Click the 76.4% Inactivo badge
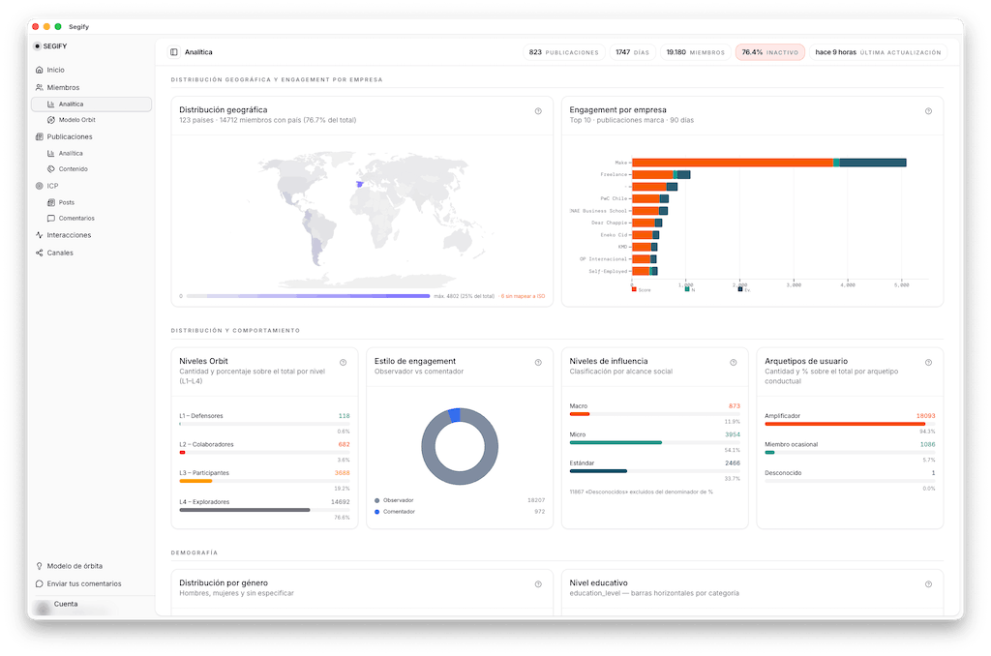 pos(769,52)
